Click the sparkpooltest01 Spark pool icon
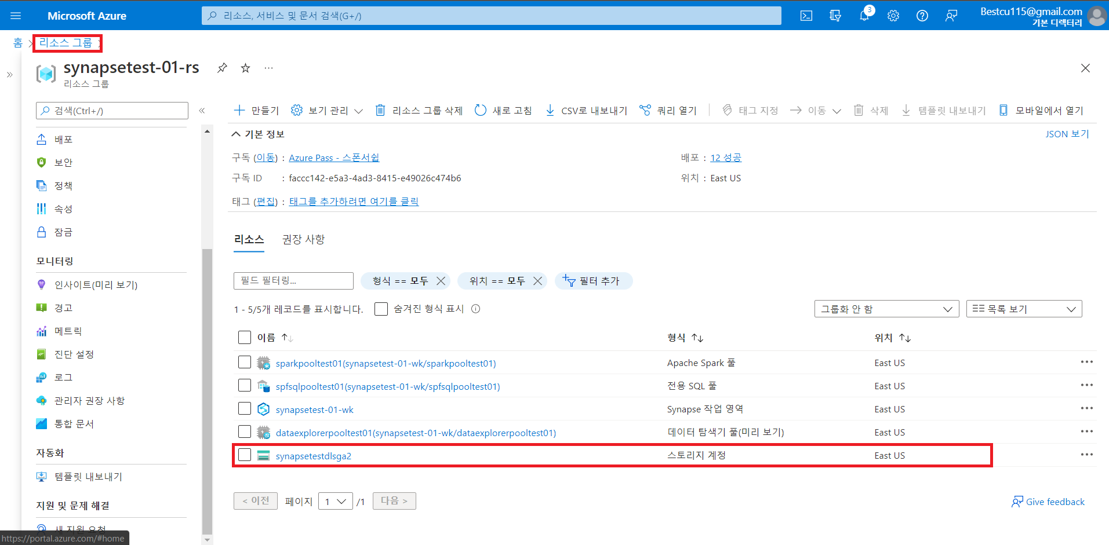Screen dimensions: 1109x545 point(264,363)
